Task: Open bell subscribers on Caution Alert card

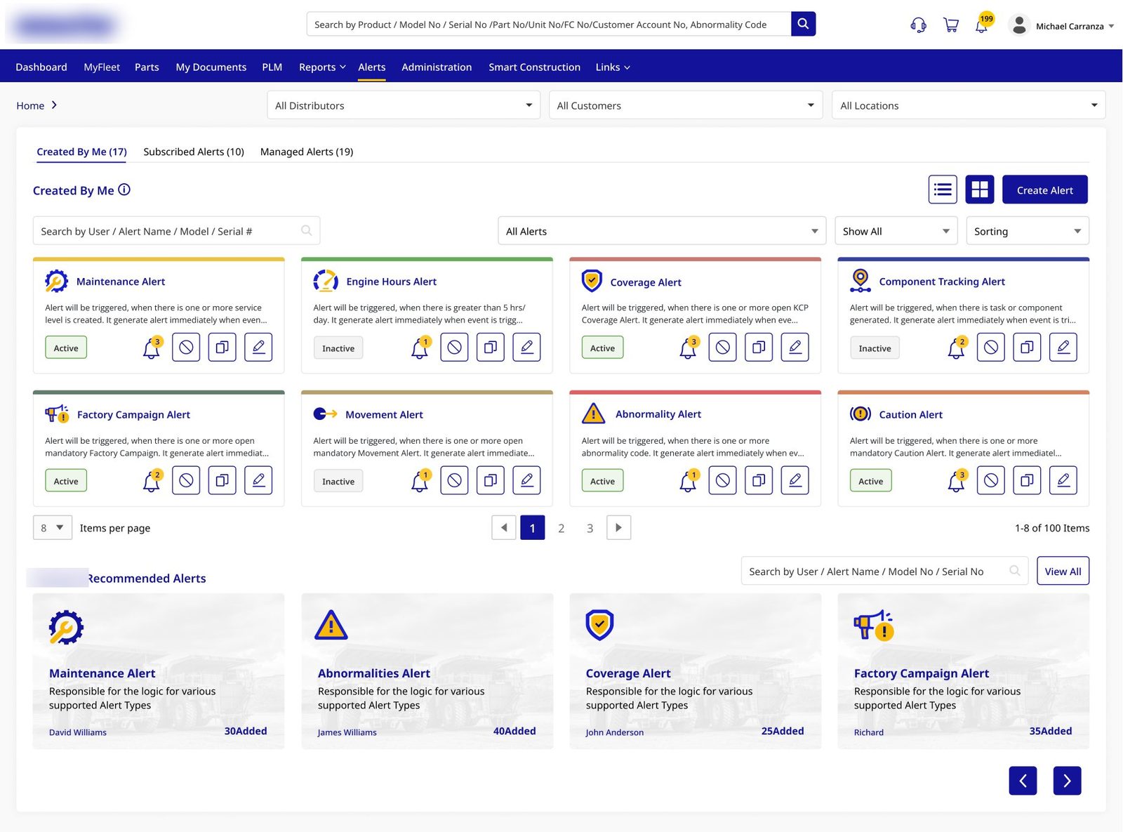Action: [957, 480]
